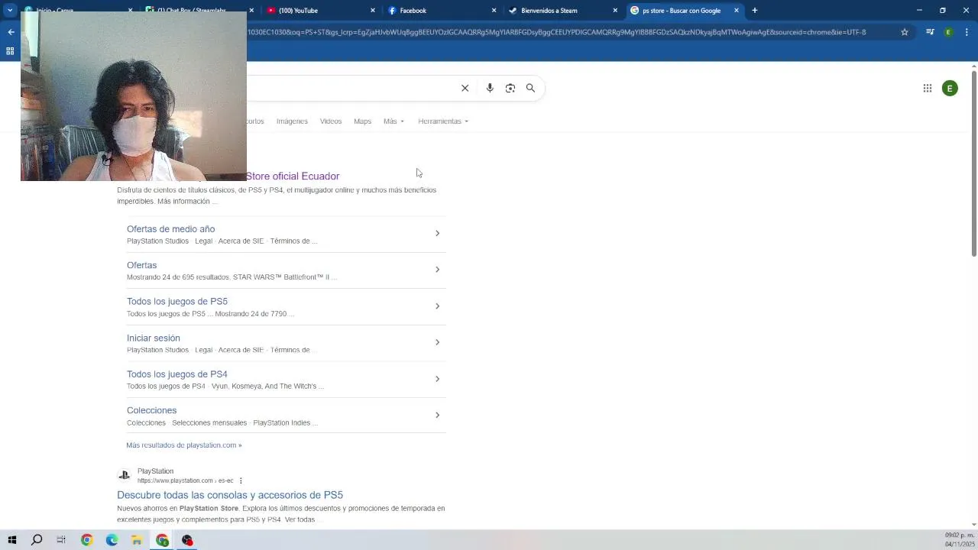Open Chrome profile E in toolbar
The image size is (978, 550).
(x=948, y=32)
